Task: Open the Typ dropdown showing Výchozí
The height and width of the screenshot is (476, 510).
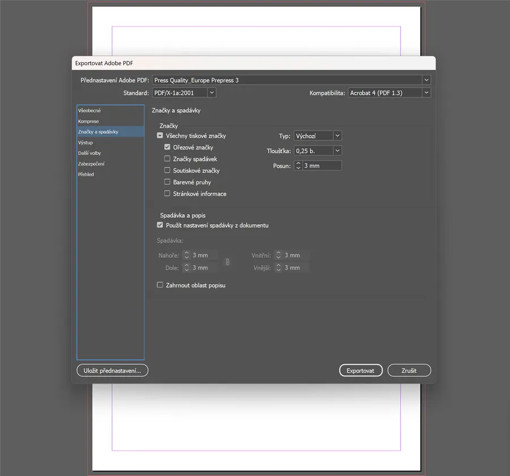Action: pyautogui.click(x=318, y=135)
